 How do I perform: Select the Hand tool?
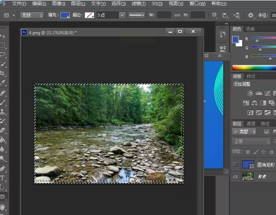coord(3,207)
